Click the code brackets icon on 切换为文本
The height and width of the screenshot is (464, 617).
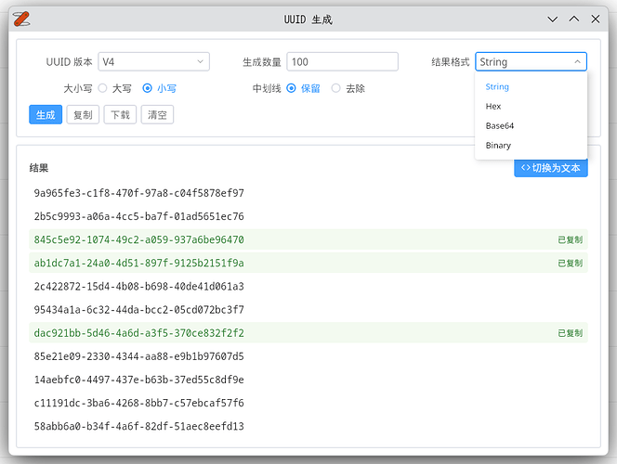(525, 168)
